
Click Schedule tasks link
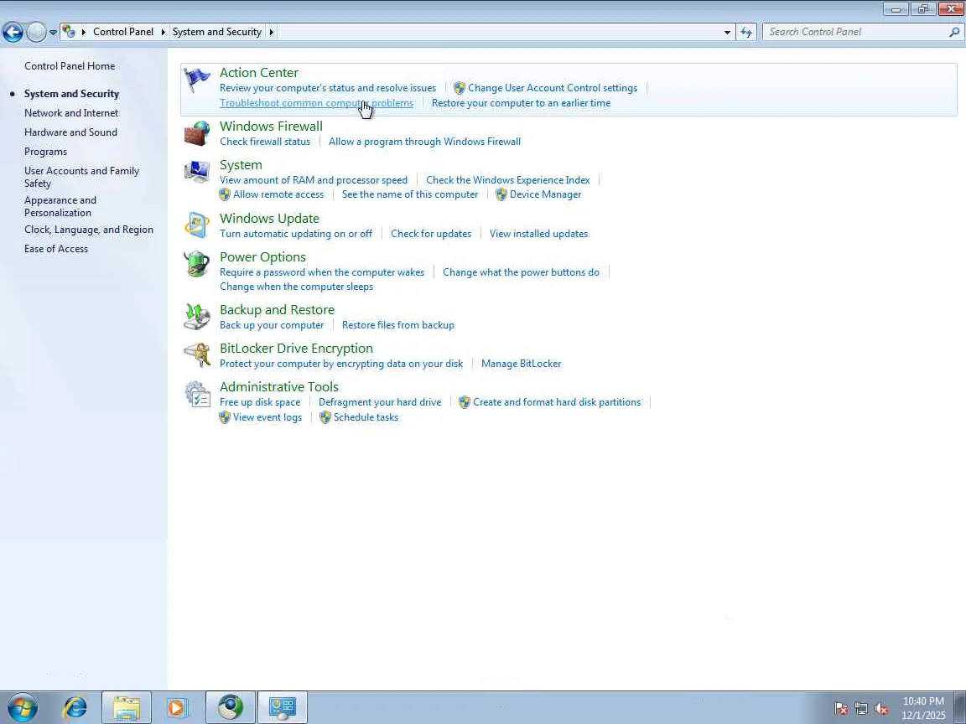(x=366, y=416)
